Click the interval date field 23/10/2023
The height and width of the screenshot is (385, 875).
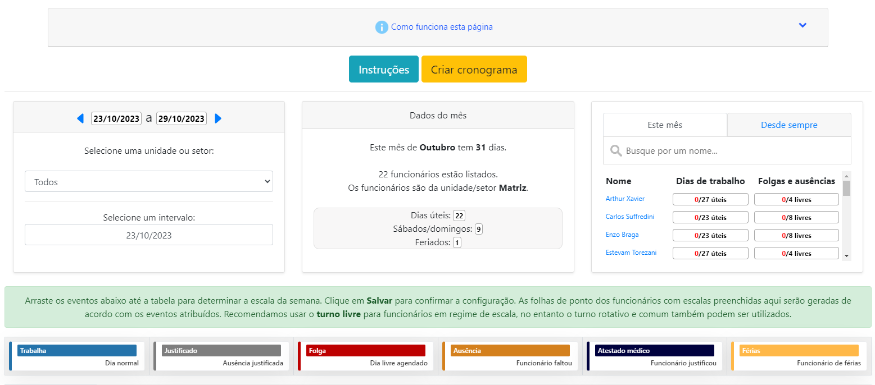(x=149, y=235)
